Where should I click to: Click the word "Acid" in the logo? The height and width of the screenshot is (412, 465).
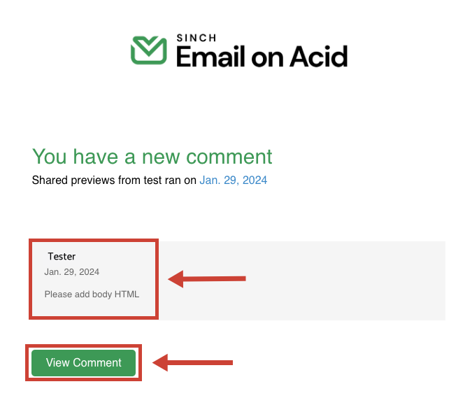pyautogui.click(x=318, y=57)
